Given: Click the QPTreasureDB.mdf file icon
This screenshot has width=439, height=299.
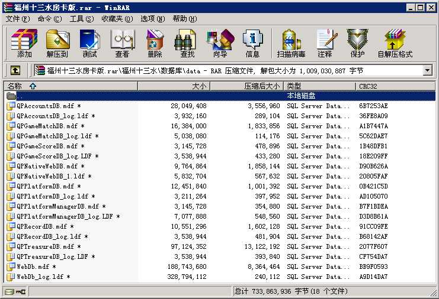Looking at the screenshot, I should pyautogui.click(x=11, y=246).
